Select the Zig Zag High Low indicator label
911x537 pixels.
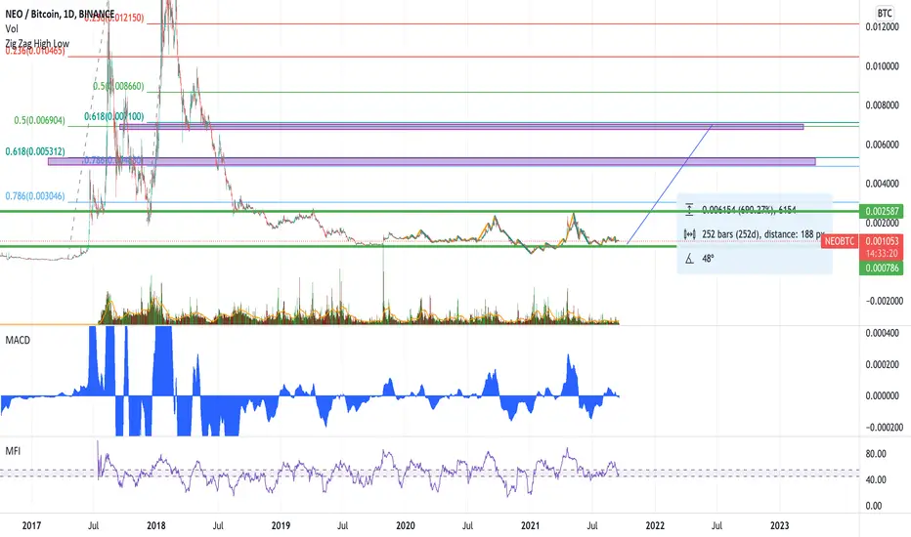[x=37, y=43]
